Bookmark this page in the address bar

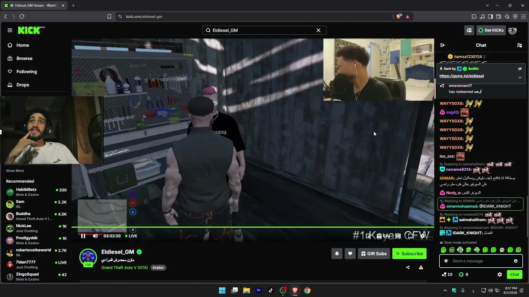110,16
